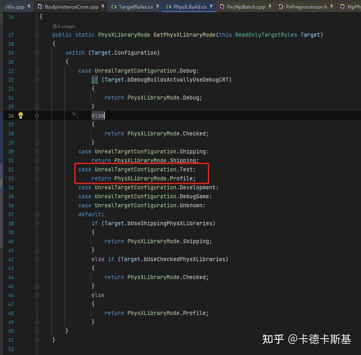The image size is (361, 355).
Task: Collapse GetPhysXLibraryMode method fold on line 17
Action: 37,35
